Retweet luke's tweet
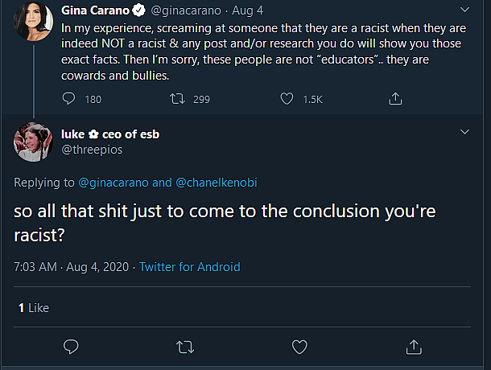This screenshot has height=370, width=491. [184, 347]
